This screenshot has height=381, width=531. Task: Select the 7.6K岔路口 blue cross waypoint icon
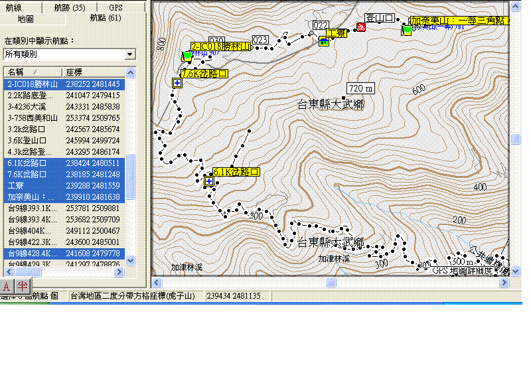177,82
